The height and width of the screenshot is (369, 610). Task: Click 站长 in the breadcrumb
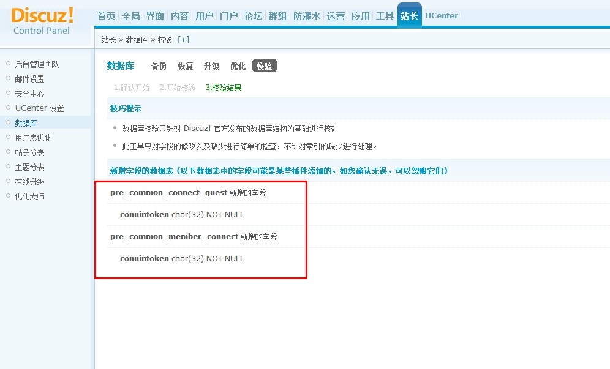pyautogui.click(x=108, y=40)
